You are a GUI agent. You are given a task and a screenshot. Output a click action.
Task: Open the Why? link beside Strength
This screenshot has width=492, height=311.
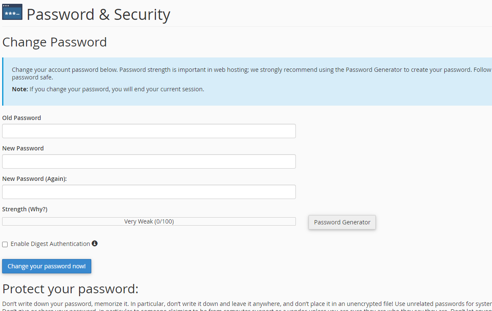(38, 209)
